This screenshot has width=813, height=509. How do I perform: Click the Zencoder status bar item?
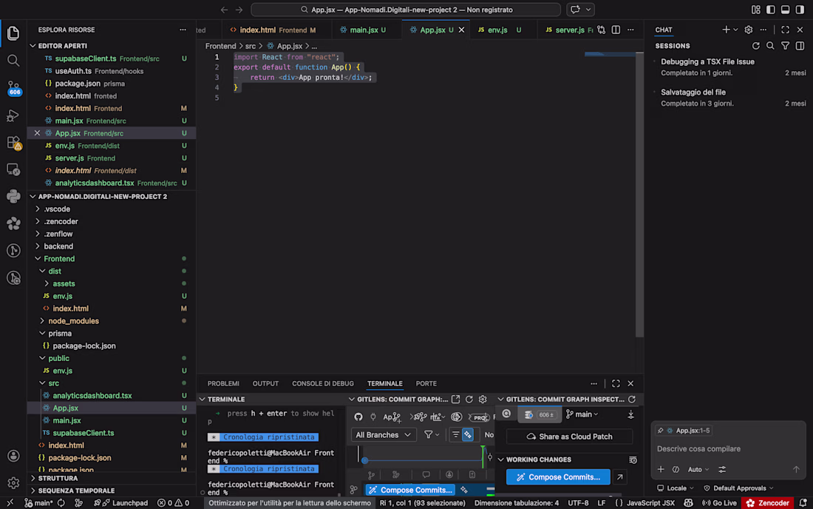[767, 503]
